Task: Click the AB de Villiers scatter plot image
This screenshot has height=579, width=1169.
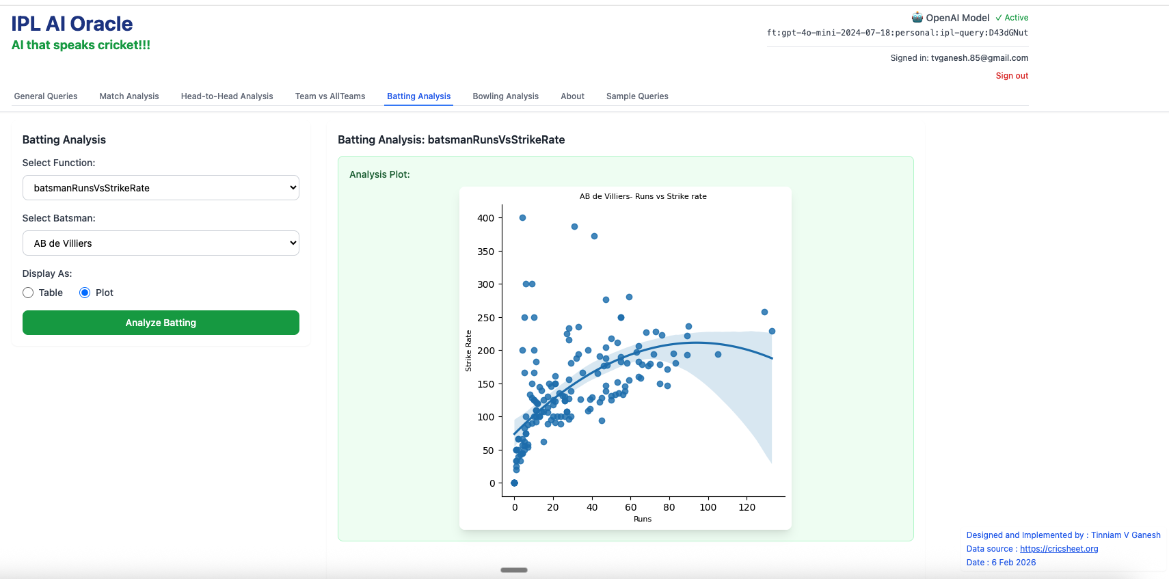Action: (x=625, y=358)
